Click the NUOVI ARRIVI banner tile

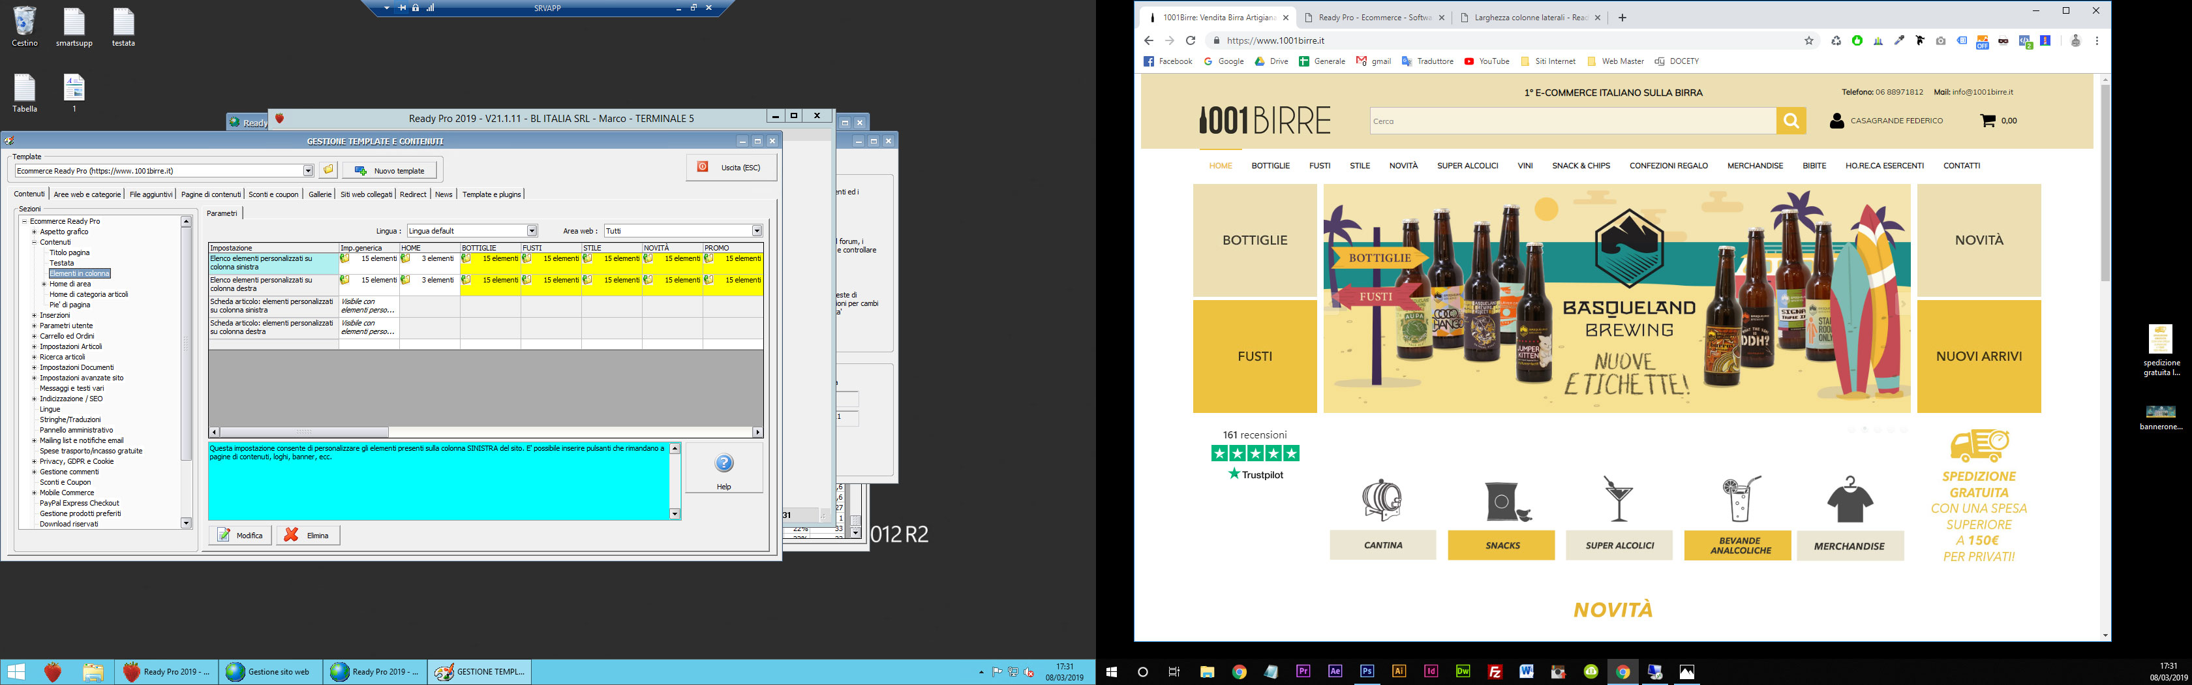[x=1979, y=357]
